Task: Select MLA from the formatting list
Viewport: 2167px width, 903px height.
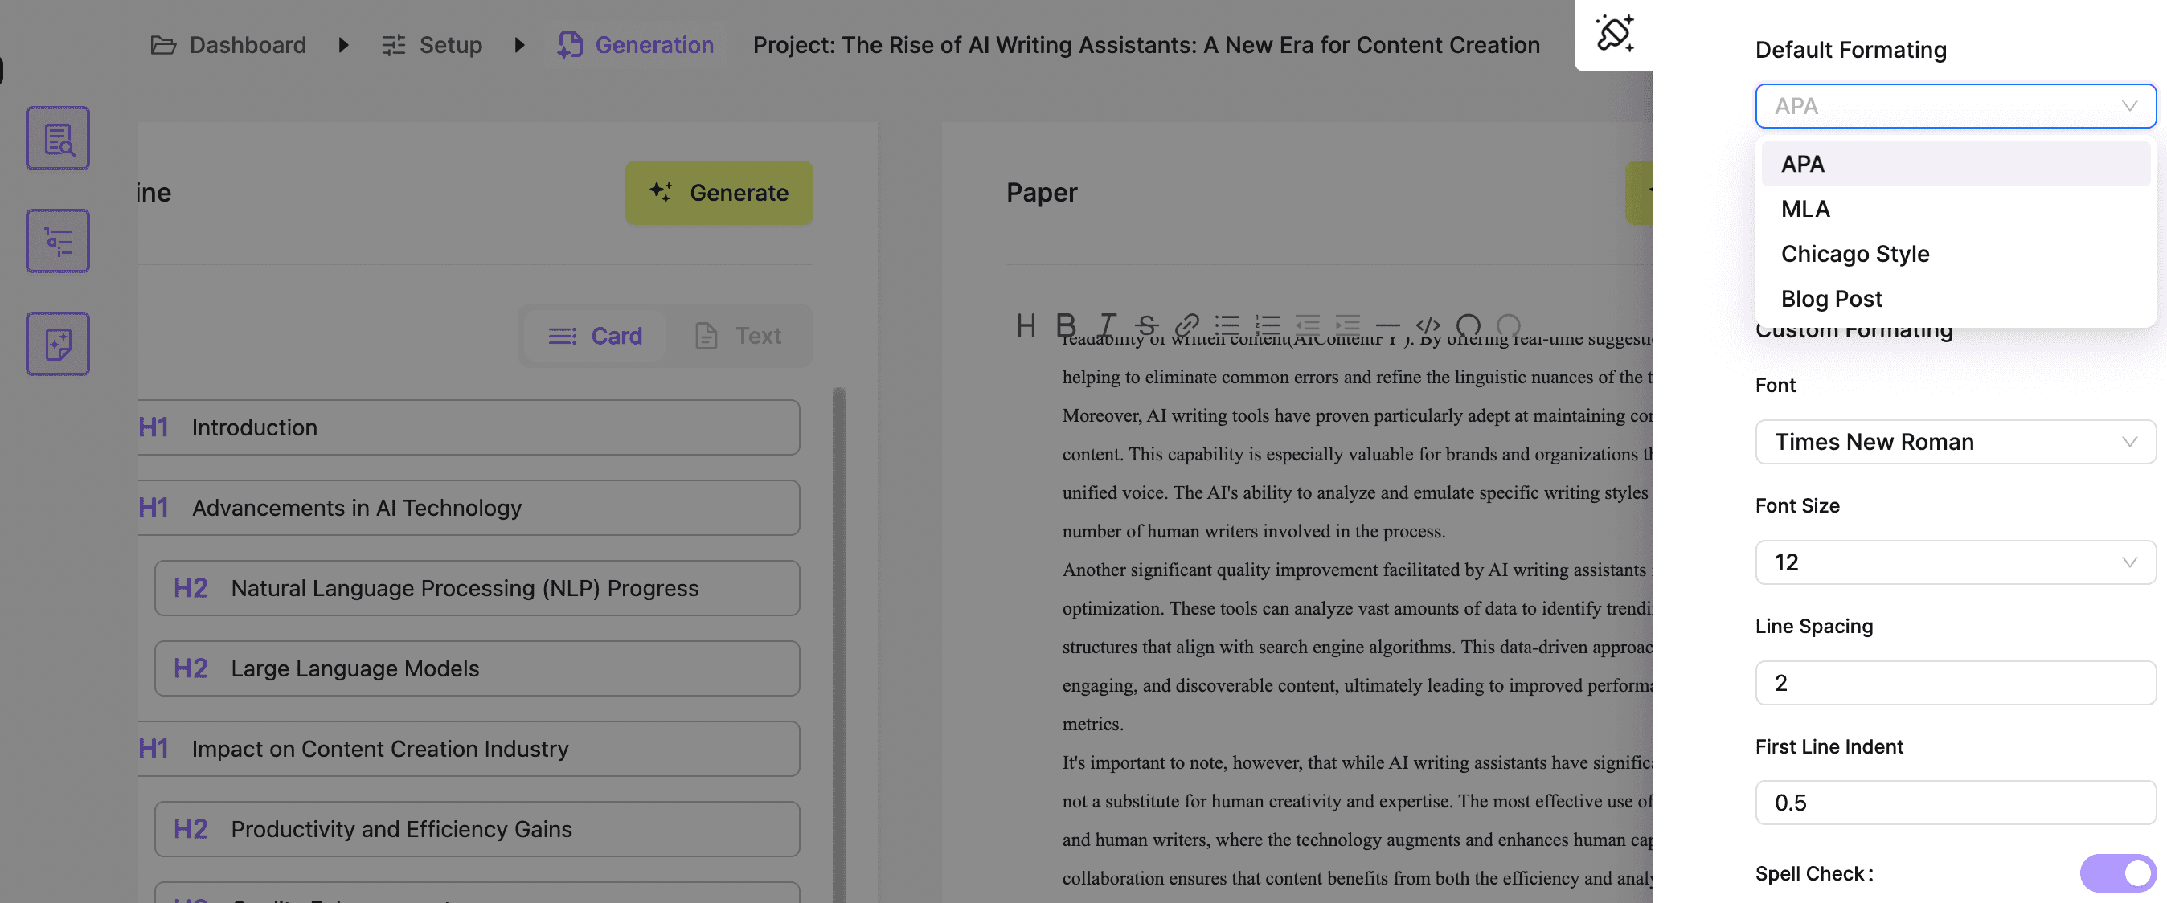Action: coord(1805,210)
